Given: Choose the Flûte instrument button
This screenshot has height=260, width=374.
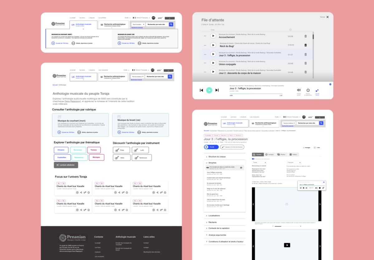Looking at the screenshot, I should pos(121,150).
